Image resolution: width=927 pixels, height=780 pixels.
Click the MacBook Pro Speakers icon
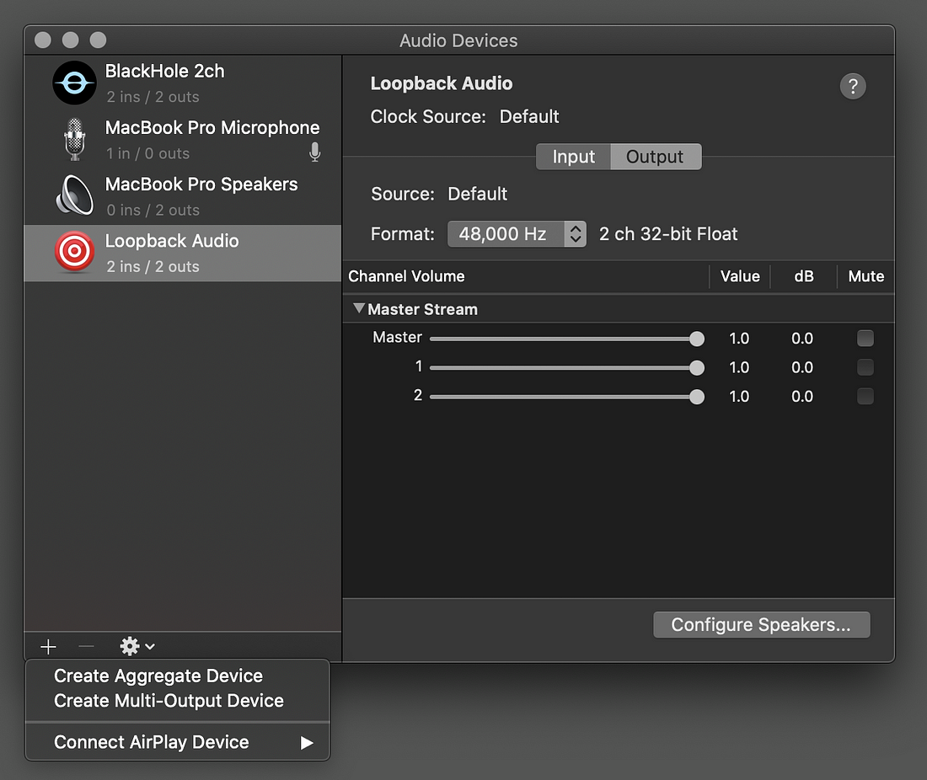pos(74,195)
